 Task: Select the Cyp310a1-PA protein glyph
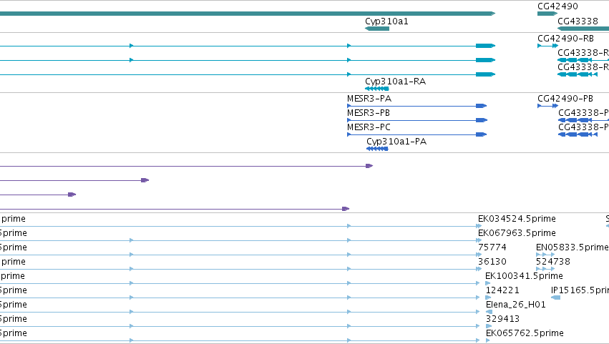coord(377,149)
